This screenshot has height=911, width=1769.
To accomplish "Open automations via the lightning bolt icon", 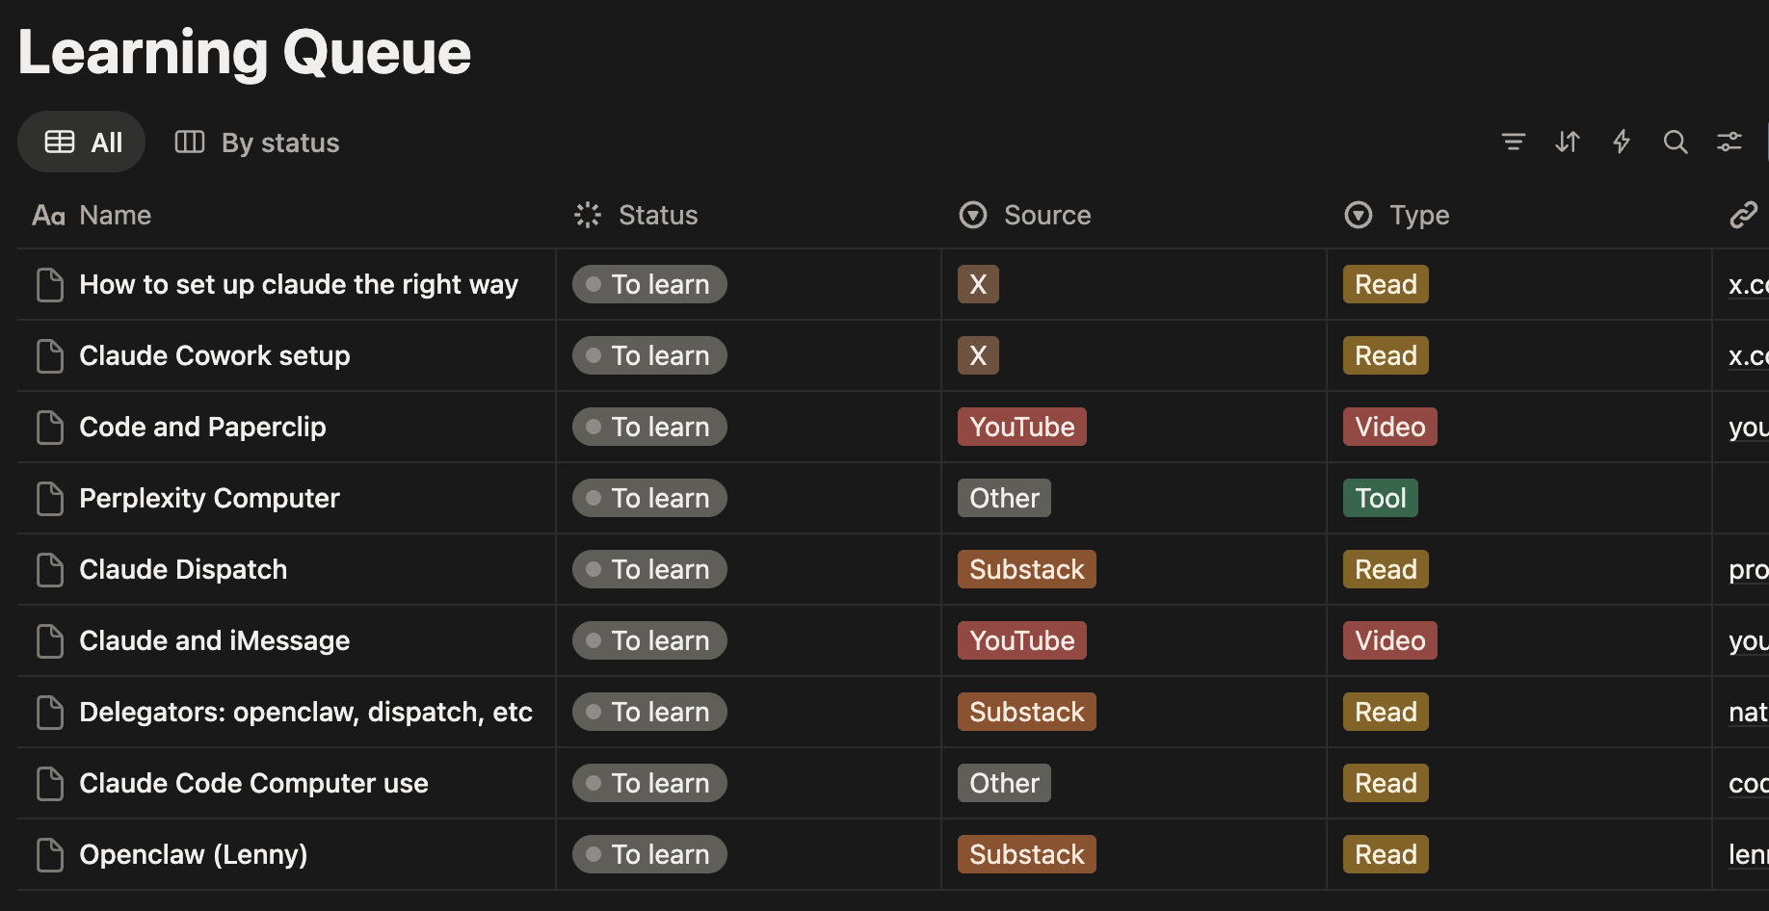I will [x=1622, y=143].
